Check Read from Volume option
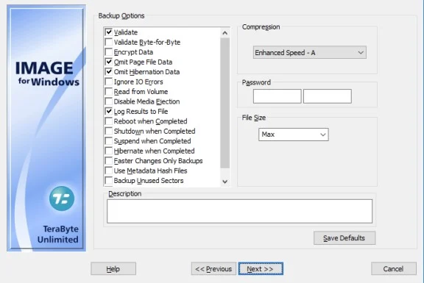 click(x=109, y=92)
